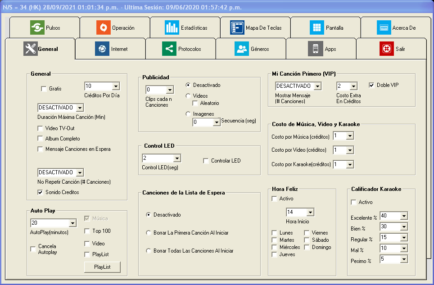The image size is (434, 285).
Task: Tick the Miércoles checkbox
Action: point(274,247)
